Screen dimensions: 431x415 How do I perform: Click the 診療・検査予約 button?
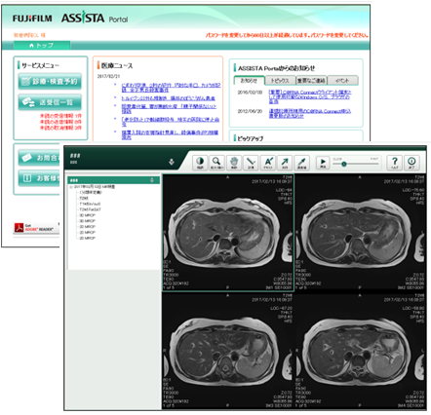pos(50,81)
